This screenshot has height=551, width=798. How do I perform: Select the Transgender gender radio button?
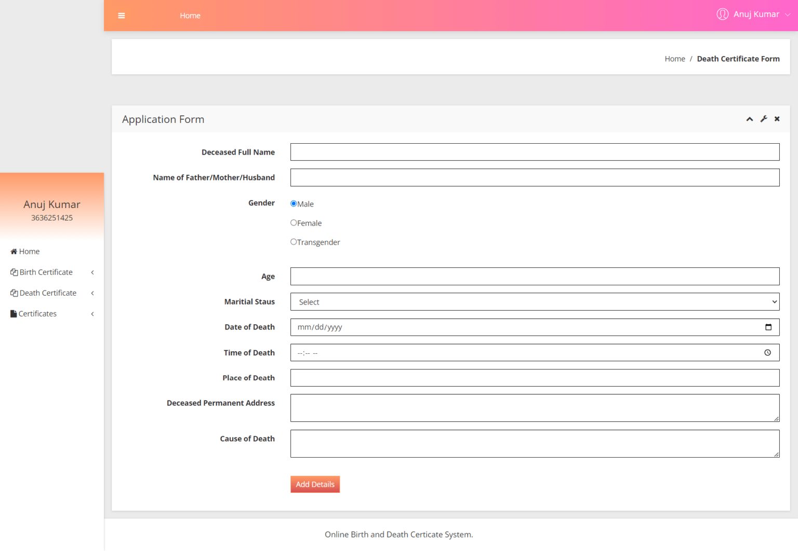click(294, 241)
